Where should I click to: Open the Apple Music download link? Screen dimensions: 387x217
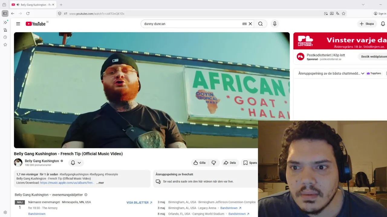click(67, 183)
